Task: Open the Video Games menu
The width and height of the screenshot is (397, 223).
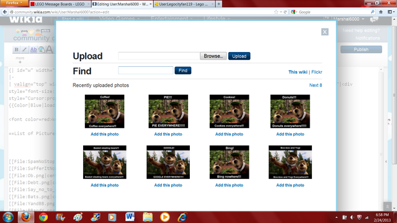Action: point(119,19)
